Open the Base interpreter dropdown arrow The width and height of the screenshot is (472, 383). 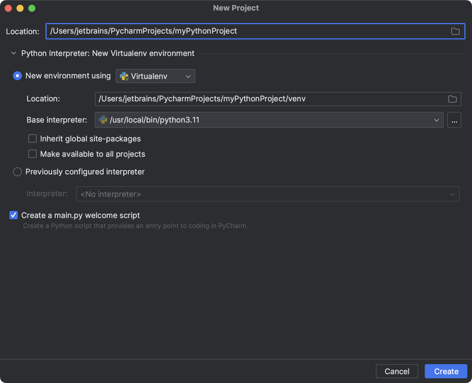[x=436, y=120]
